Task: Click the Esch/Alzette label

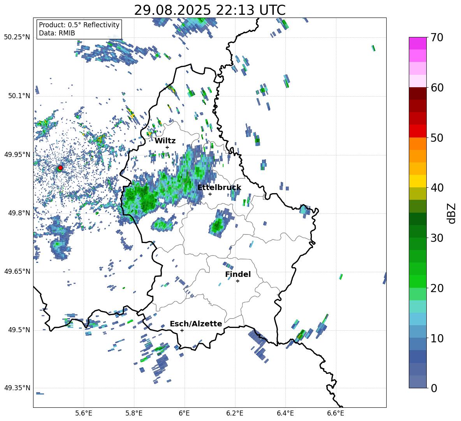Action: pyautogui.click(x=196, y=324)
